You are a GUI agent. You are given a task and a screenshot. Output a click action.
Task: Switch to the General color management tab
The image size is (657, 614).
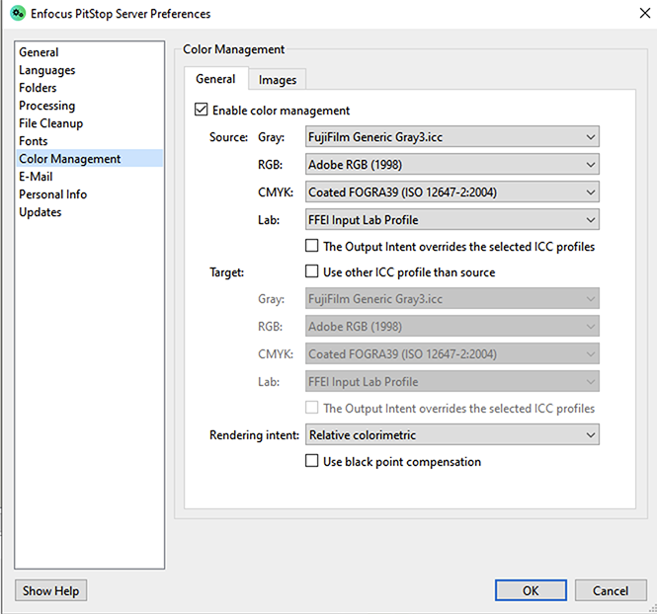[x=215, y=79]
